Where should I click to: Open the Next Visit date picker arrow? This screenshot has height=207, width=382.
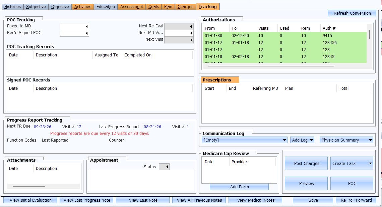coord(191,40)
